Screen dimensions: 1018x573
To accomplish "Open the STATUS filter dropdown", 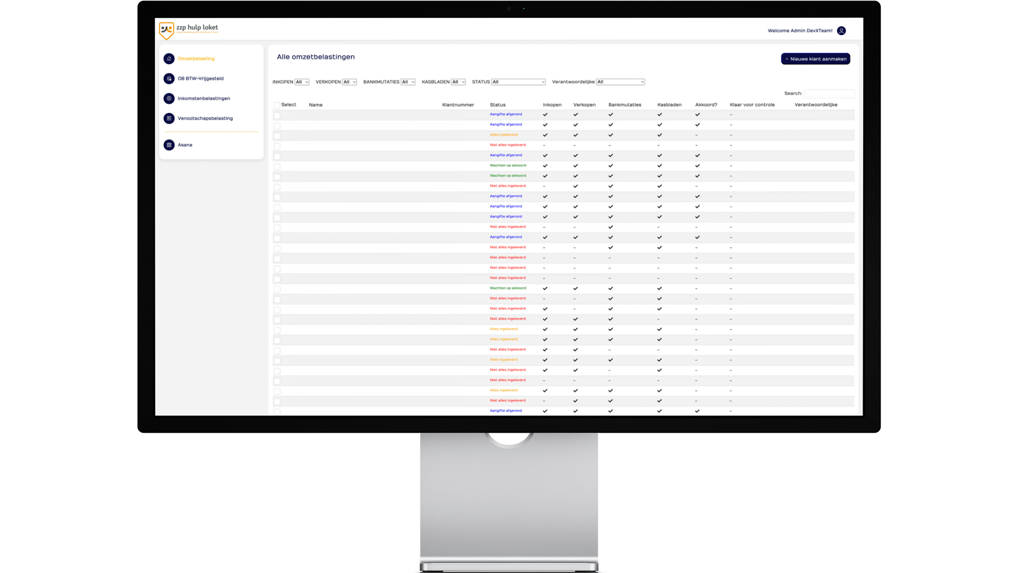I will pyautogui.click(x=518, y=82).
